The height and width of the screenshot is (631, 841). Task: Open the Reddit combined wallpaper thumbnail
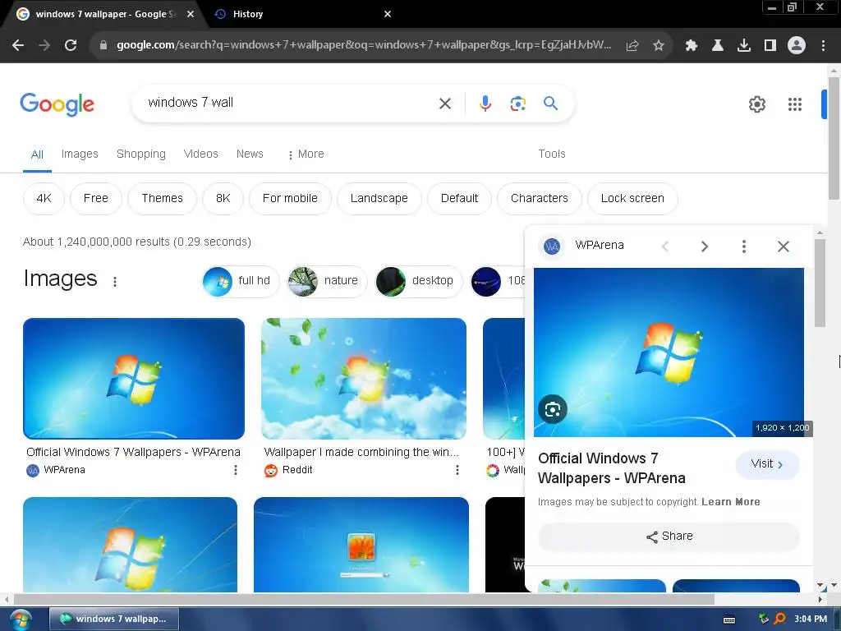[x=364, y=379]
